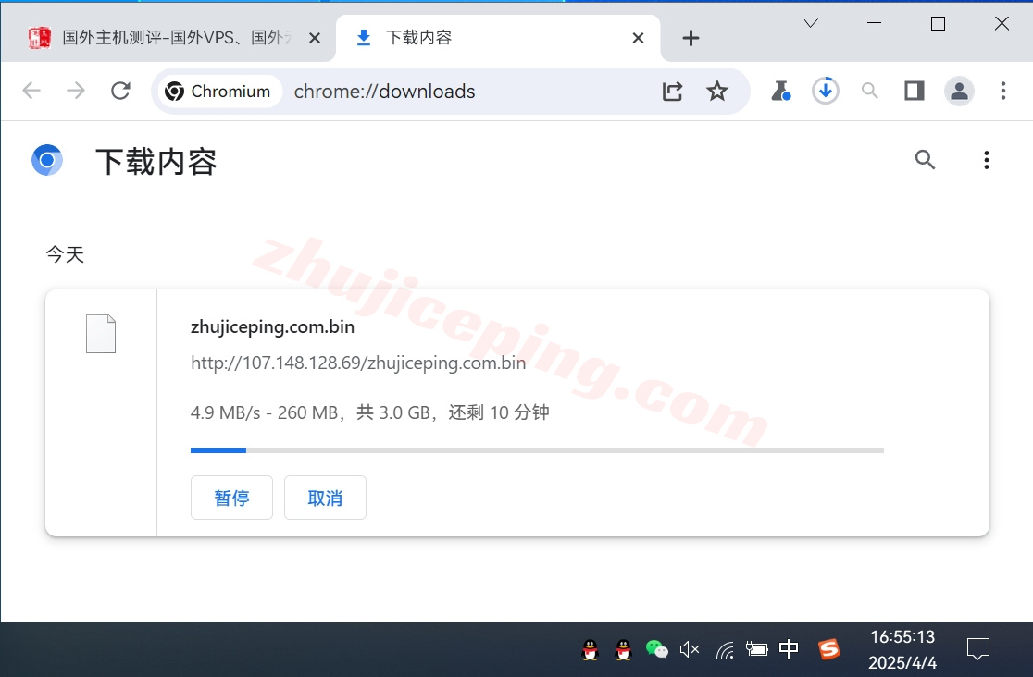Close the Chromium window
Image resolution: width=1033 pixels, height=677 pixels.
tap(1002, 24)
